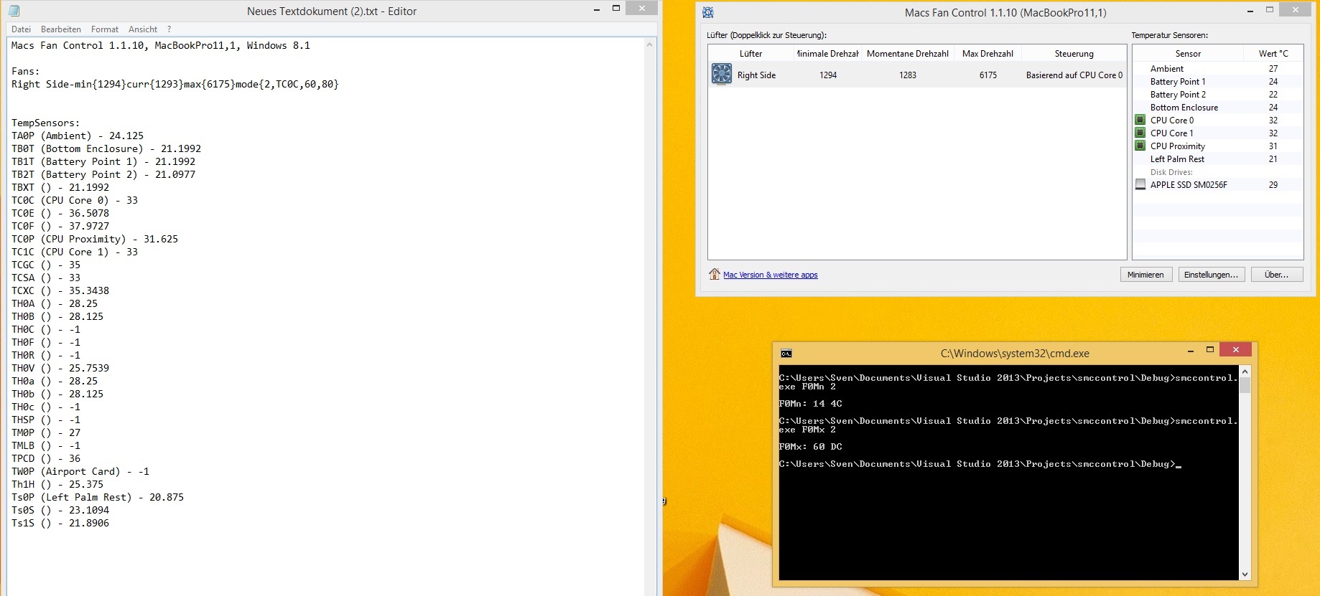Select the Battery Point 1 sensor row
This screenshot has width=1320, height=596.
pos(1218,82)
